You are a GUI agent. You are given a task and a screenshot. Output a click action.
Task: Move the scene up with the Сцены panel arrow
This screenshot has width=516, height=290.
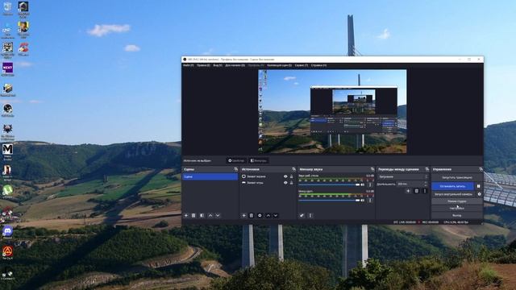click(210, 216)
